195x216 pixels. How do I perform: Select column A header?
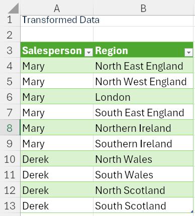57,8
